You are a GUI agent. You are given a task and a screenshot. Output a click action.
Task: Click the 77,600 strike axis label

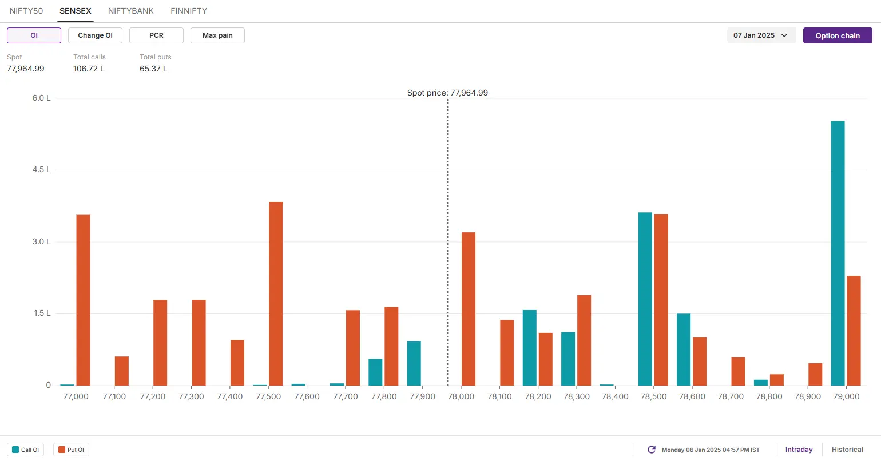tap(307, 396)
